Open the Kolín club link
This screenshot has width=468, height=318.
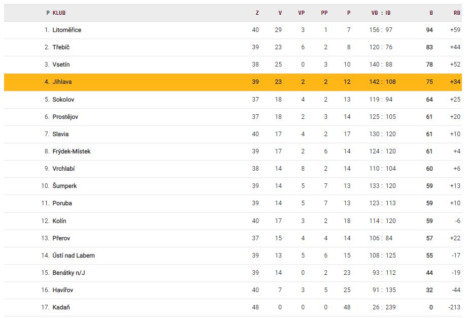tap(59, 221)
